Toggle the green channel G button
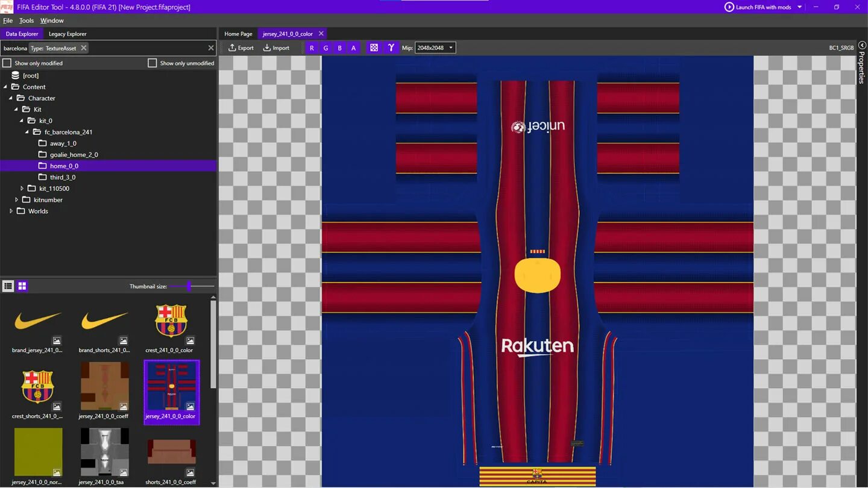868x488 pixels. pyautogui.click(x=325, y=48)
